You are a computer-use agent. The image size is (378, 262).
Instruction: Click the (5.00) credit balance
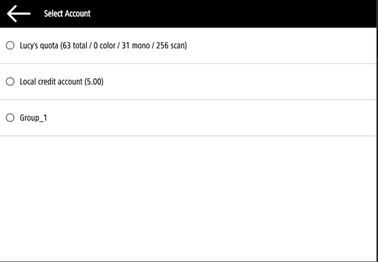(x=94, y=81)
